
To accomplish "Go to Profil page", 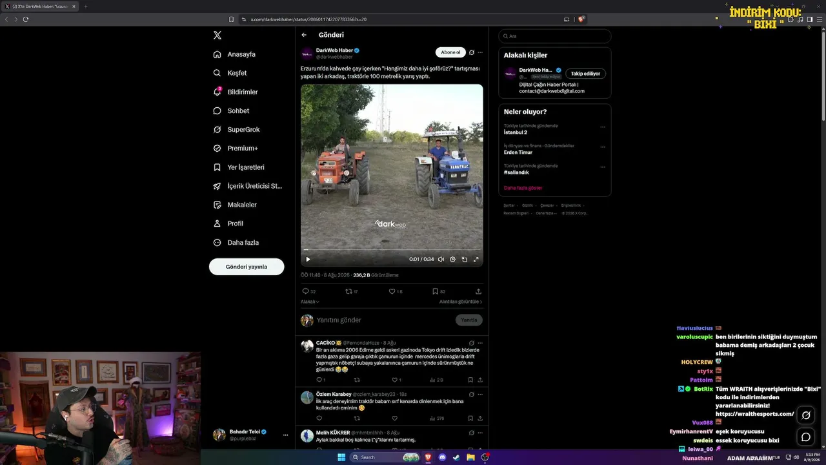I will tap(228, 223).
